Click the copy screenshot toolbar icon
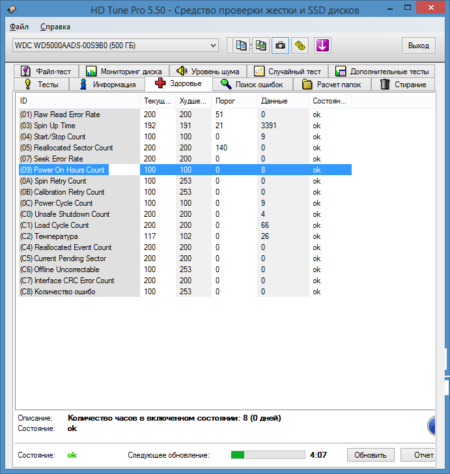The height and width of the screenshot is (474, 450). pyautogui.click(x=260, y=46)
